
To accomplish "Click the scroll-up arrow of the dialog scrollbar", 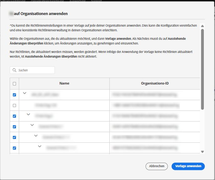I will (x=202, y=26).
